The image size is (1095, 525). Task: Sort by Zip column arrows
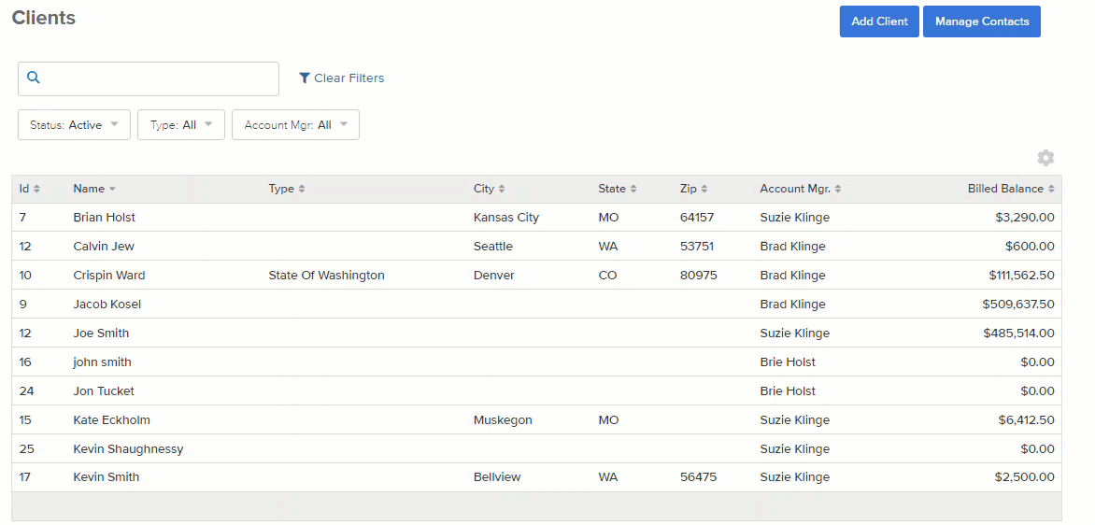tap(704, 189)
